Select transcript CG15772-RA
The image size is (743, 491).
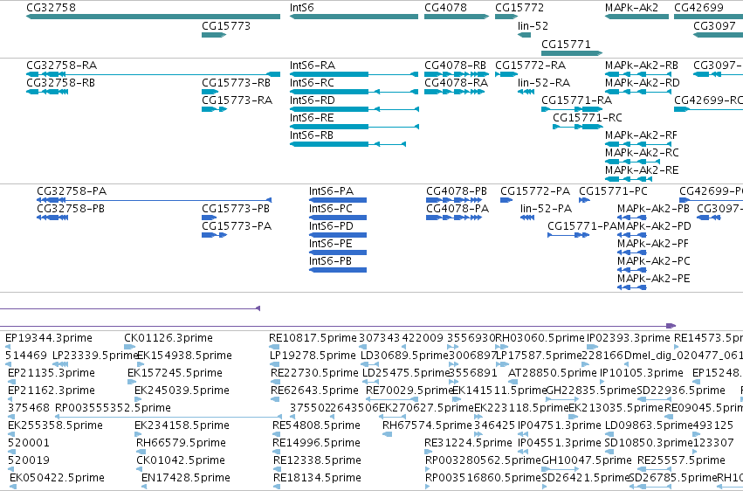(x=506, y=74)
